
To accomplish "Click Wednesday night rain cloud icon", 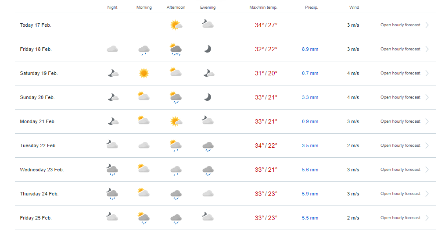I will 112,170.
